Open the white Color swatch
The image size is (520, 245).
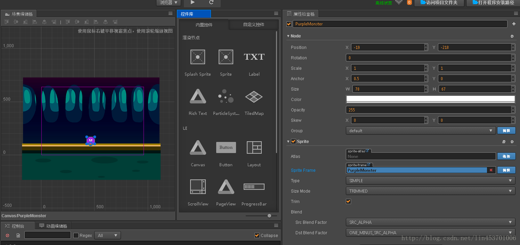tap(430, 99)
